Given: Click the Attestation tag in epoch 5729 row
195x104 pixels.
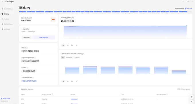Looking at the screenshot, I should [x=74, y=99].
